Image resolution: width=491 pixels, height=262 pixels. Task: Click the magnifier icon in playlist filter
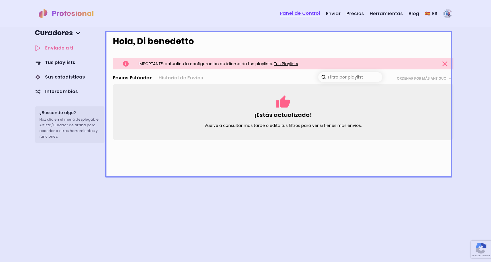pyautogui.click(x=324, y=77)
